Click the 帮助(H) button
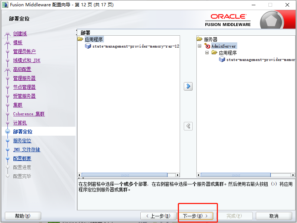The height and width of the screenshot is (223, 297). click(x=23, y=216)
